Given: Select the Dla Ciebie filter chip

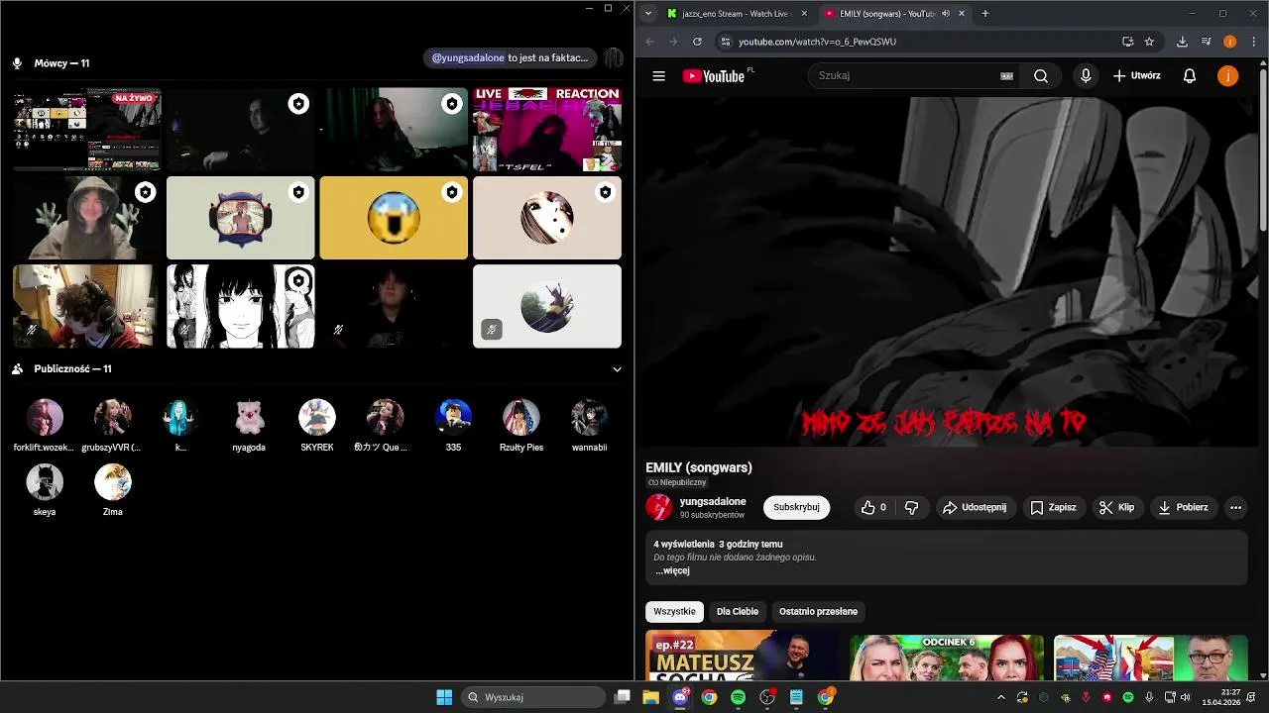Looking at the screenshot, I should click(738, 611).
